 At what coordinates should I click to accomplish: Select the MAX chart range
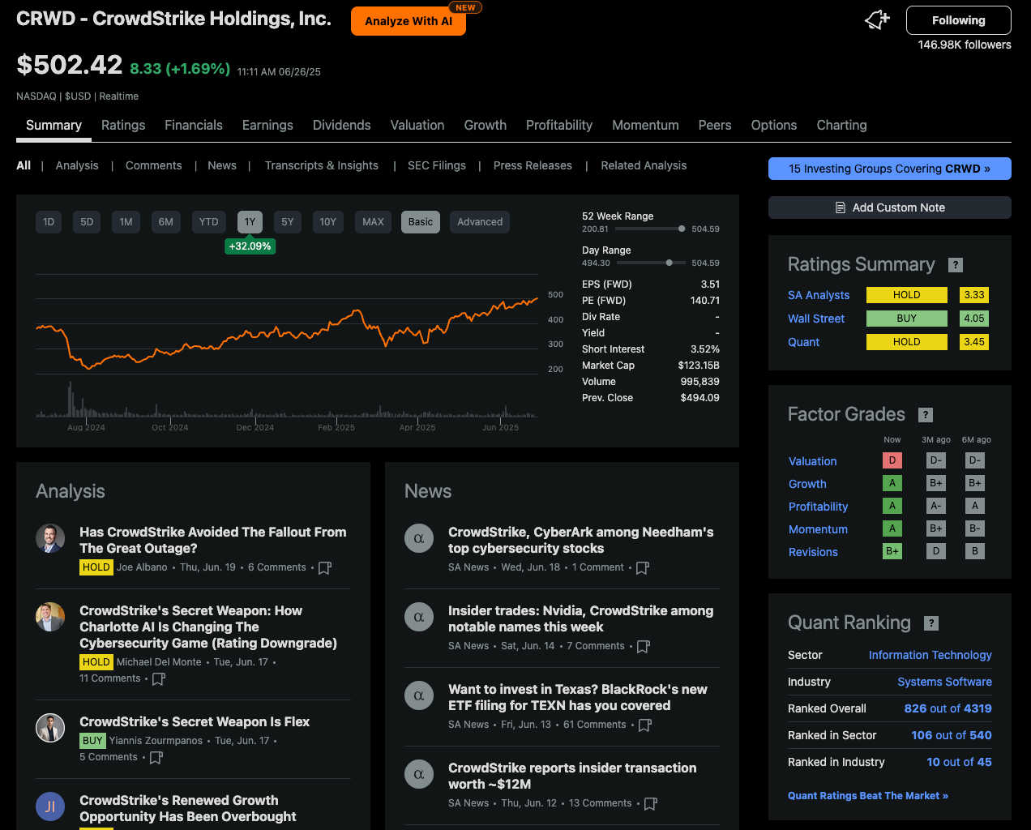(x=373, y=222)
